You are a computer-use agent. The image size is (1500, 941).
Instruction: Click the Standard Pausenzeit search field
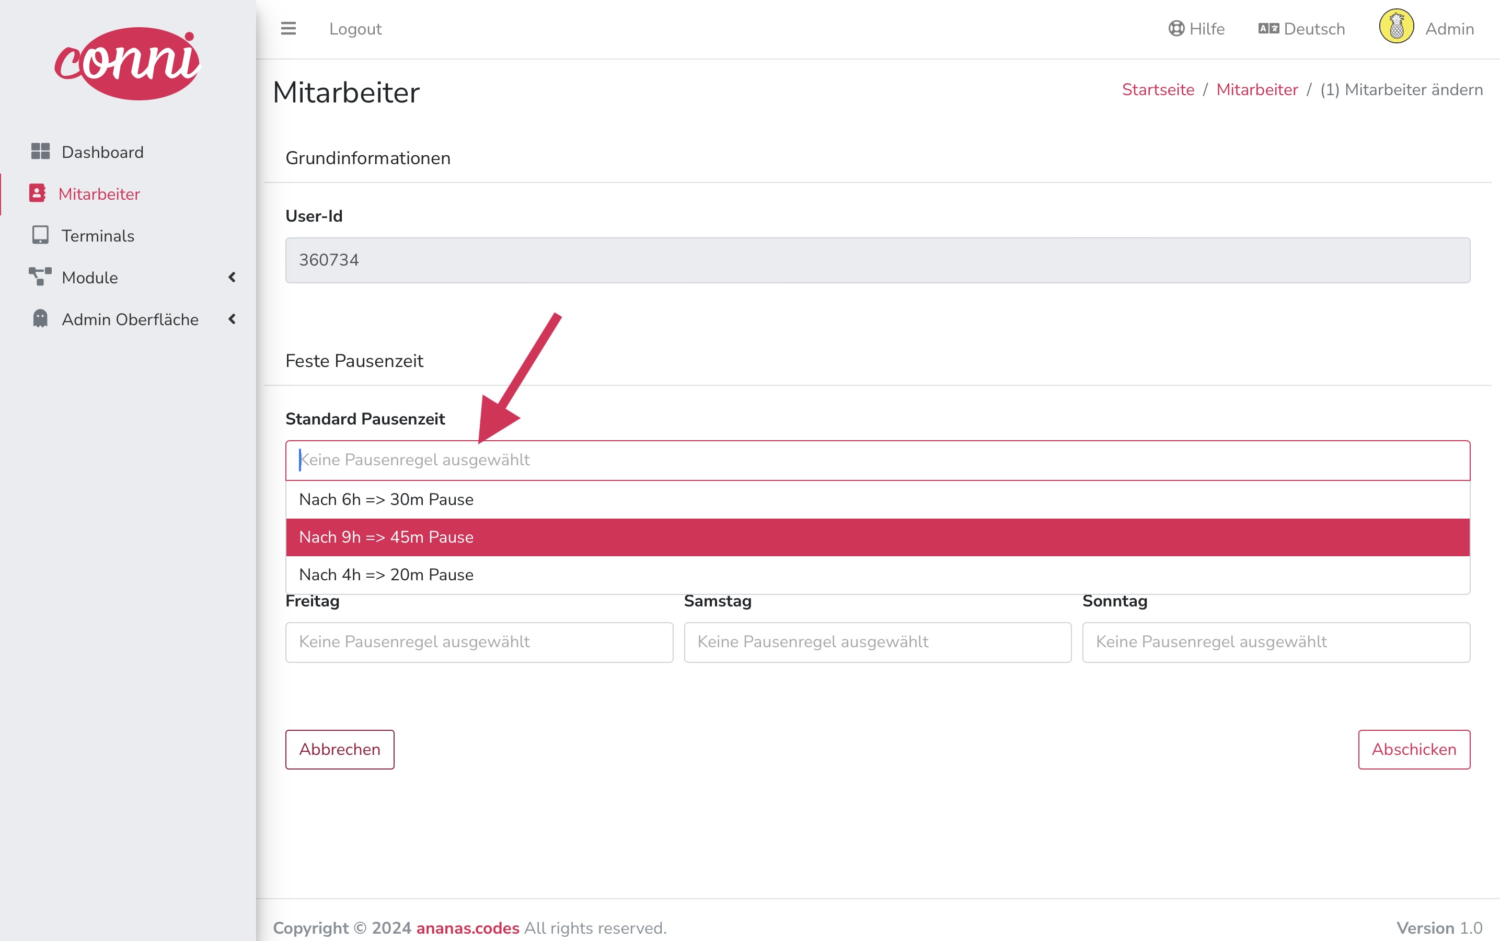877,461
